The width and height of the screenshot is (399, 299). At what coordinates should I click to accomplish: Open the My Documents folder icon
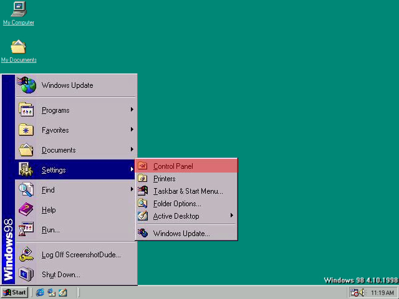point(19,48)
